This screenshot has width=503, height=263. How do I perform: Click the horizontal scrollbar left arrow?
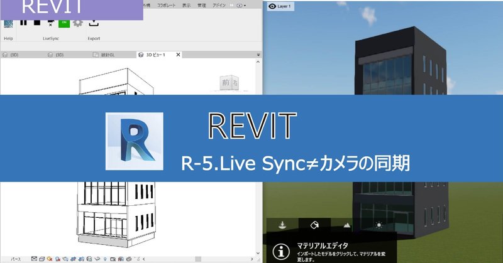click(144, 259)
